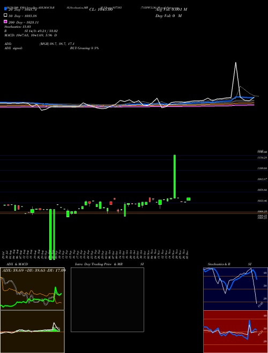Click the red RSI panel at bottom right
This screenshot has width=268, height=353.
235,332
